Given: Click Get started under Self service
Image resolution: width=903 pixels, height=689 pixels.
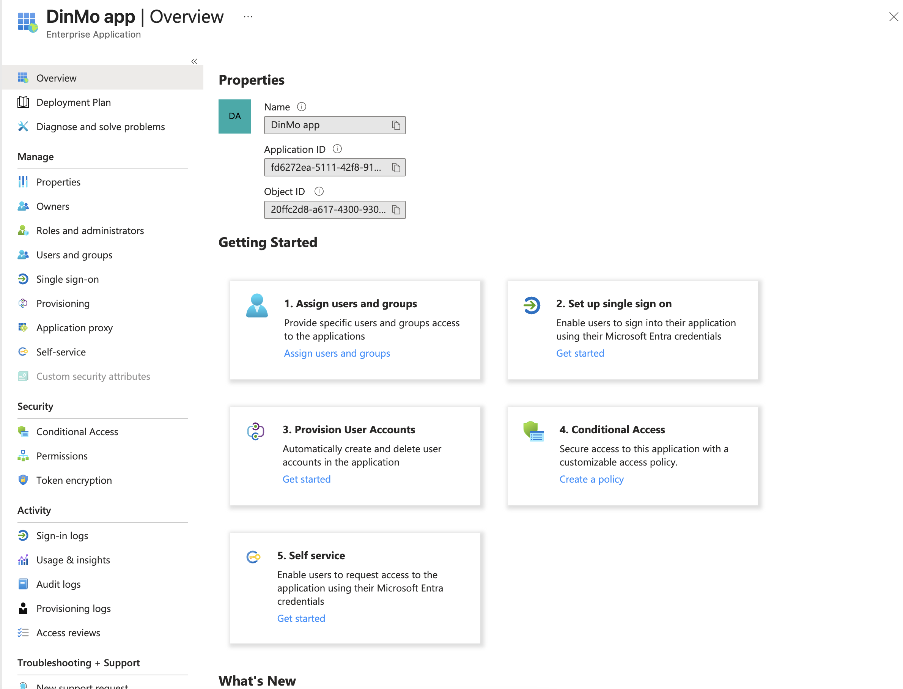Looking at the screenshot, I should (x=300, y=618).
